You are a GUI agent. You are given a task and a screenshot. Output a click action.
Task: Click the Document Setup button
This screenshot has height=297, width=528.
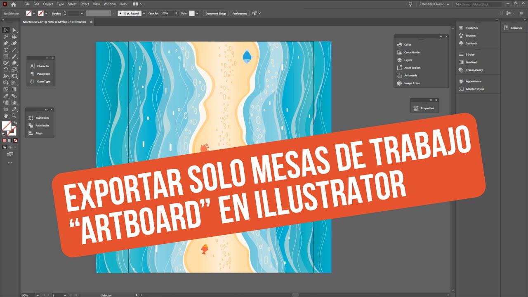(x=216, y=13)
